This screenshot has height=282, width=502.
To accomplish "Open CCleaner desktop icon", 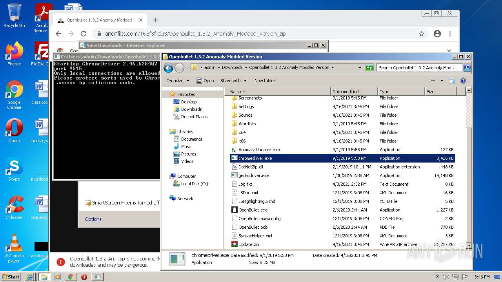I will [x=14, y=208].
